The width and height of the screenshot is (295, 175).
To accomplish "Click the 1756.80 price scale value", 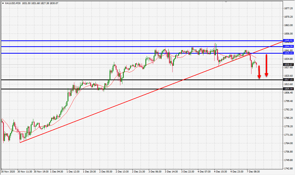I will (x=288, y=152).
